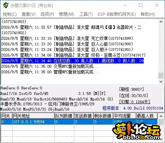The width and height of the screenshot is (165, 143).
Task: Click the log panel scrollbar thumb
Action: coord(161,75)
